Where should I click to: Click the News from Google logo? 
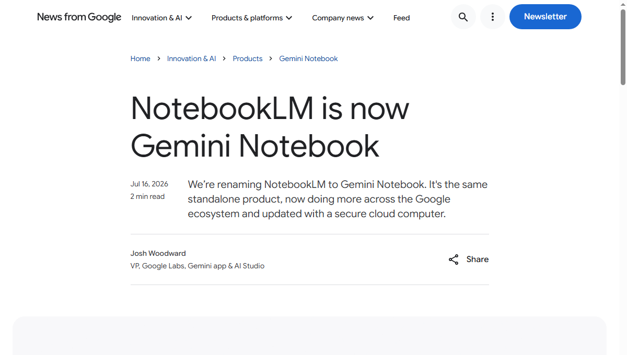[x=79, y=17]
